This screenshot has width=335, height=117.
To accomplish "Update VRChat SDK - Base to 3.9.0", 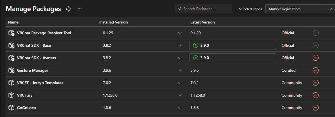I will click(232, 45).
